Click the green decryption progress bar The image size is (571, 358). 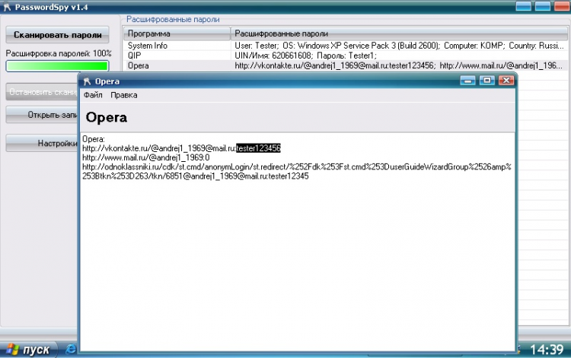57,66
